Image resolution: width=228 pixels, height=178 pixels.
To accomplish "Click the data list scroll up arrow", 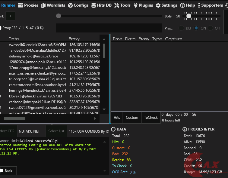I will tap(104, 39).
